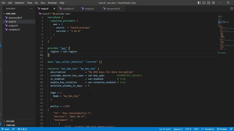Click the Prettier status item
The width and height of the screenshot is (234, 131).
(x=222, y=129)
